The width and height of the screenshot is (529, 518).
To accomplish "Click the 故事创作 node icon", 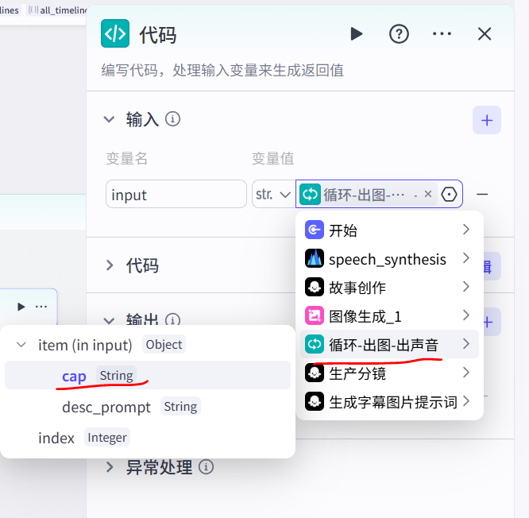I will [x=315, y=287].
